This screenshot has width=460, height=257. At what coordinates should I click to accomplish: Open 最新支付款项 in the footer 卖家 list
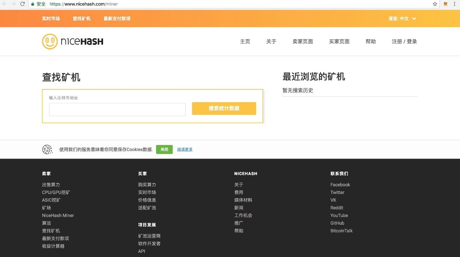point(56,238)
